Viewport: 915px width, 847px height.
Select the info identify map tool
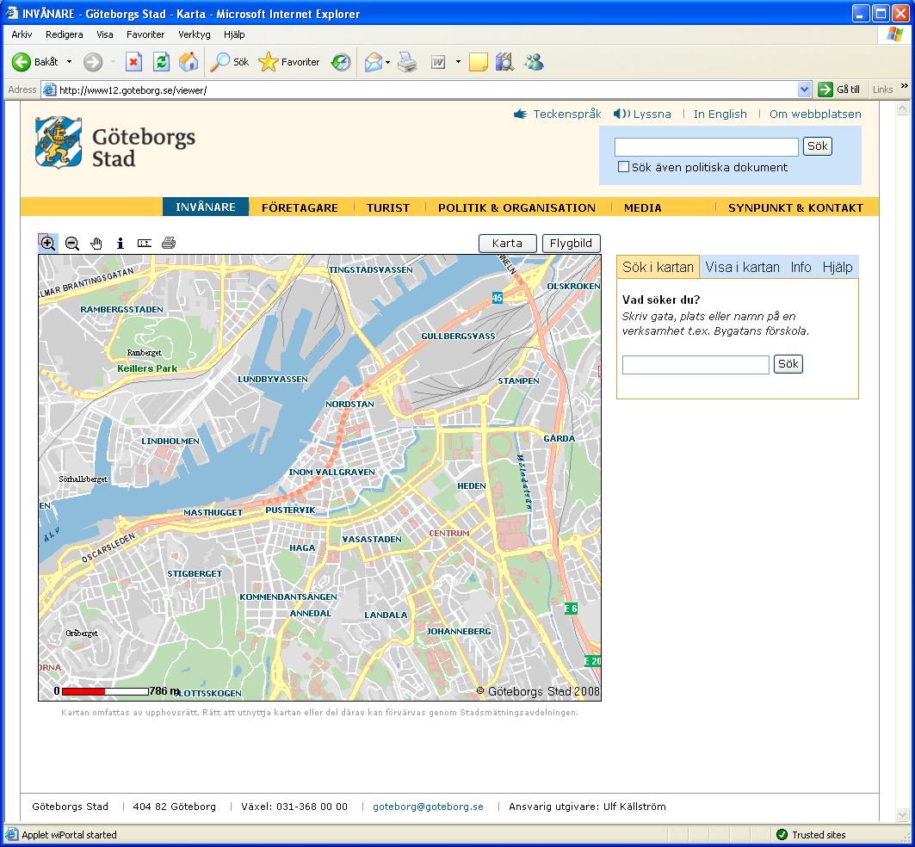[x=121, y=244]
